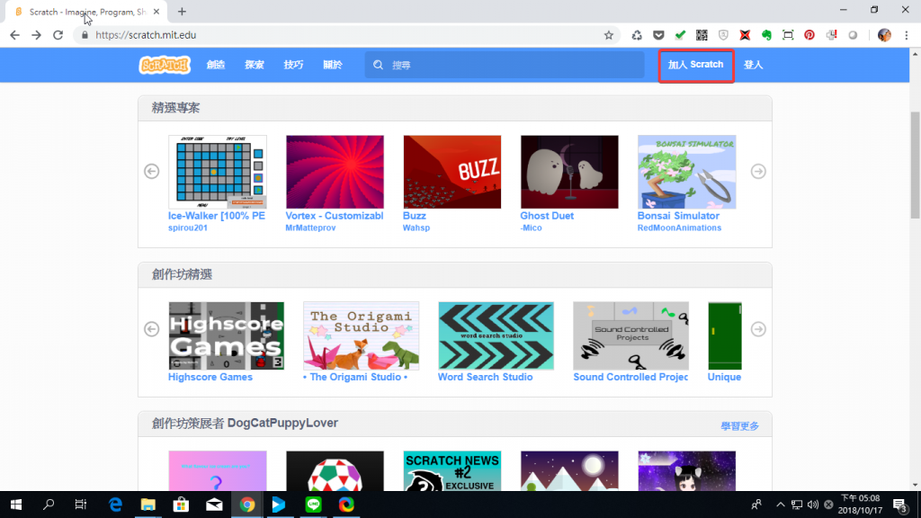Click the 加入 Scratch button

click(696, 65)
